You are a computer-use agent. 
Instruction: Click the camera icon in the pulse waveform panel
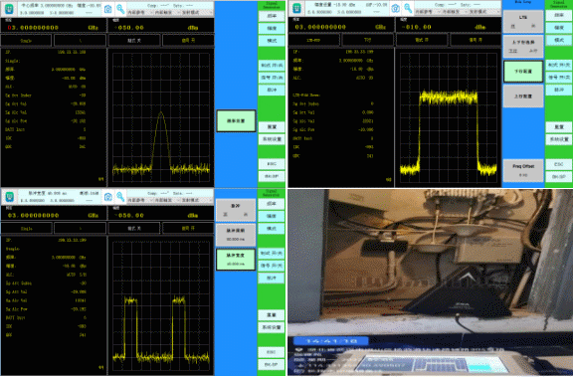point(107,197)
